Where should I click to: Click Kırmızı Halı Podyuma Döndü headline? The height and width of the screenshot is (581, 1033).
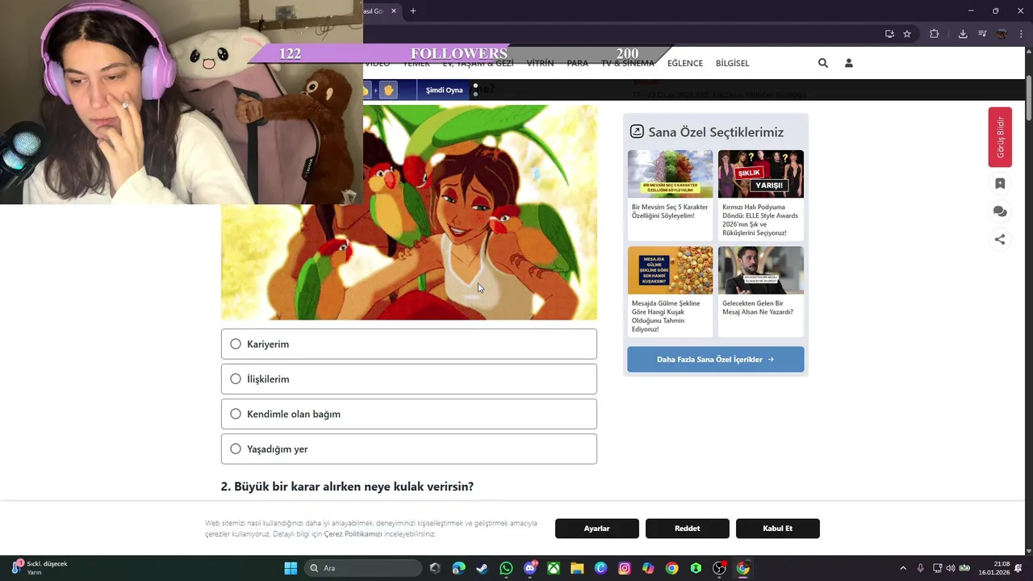click(x=760, y=219)
